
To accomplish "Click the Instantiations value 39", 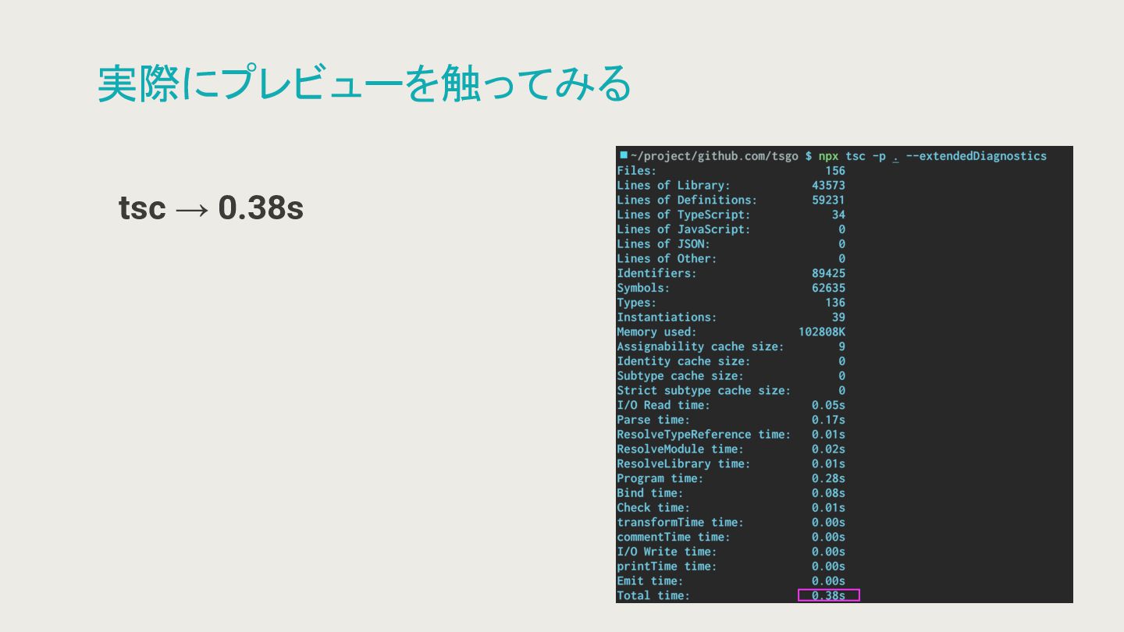I will 838,317.
